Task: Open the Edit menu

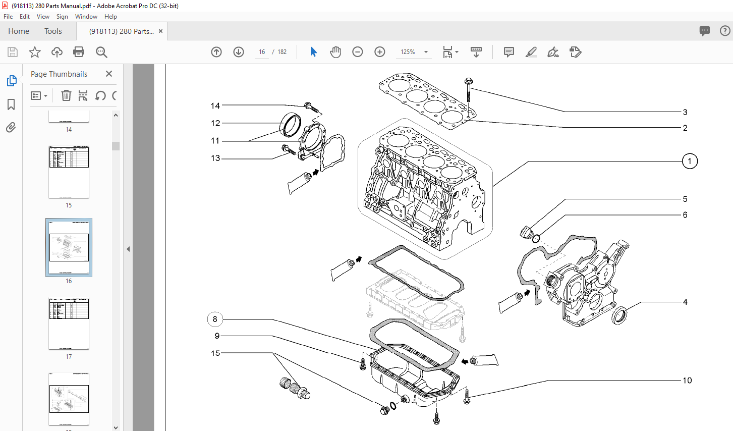Action: tap(25, 17)
